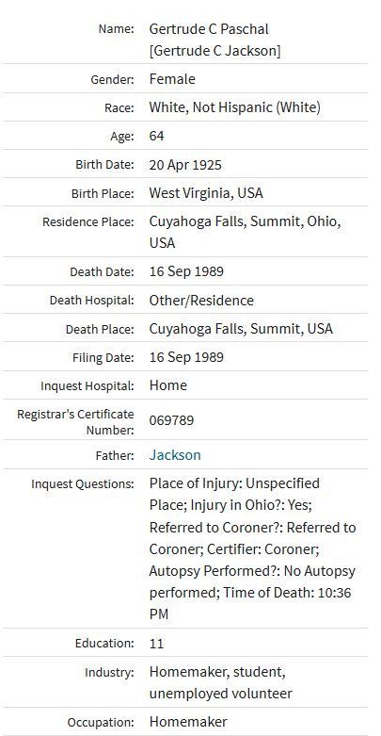This screenshot has height=736, width=381.
Task: Click the Education value 11
Action: click(156, 643)
